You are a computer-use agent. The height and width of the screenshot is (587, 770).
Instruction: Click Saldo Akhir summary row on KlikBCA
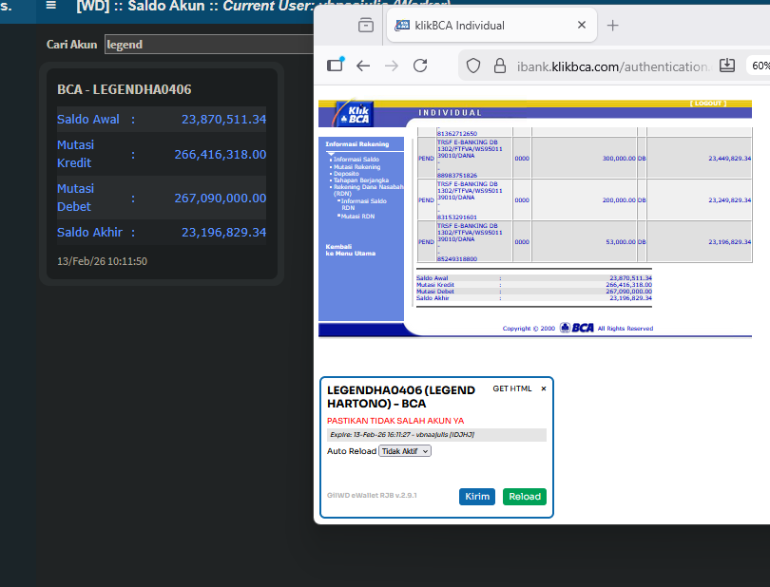pos(534,298)
